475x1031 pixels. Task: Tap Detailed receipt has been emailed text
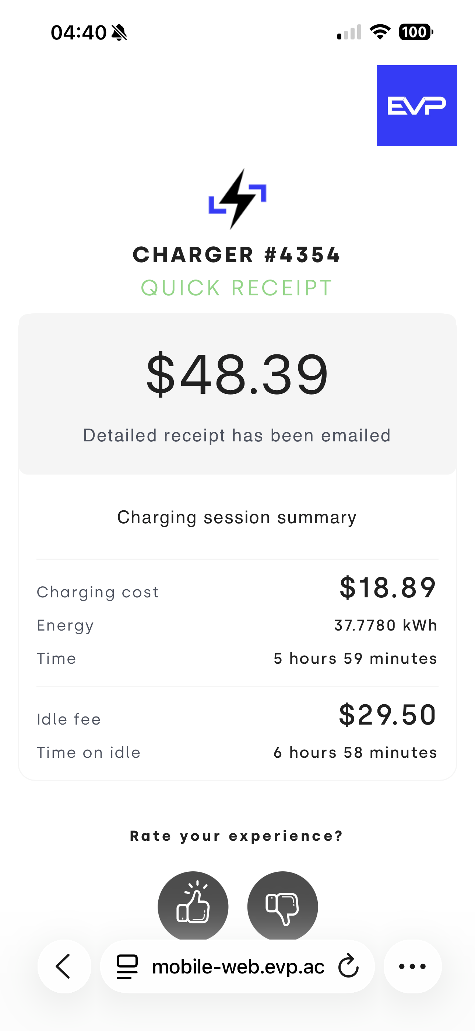click(237, 435)
